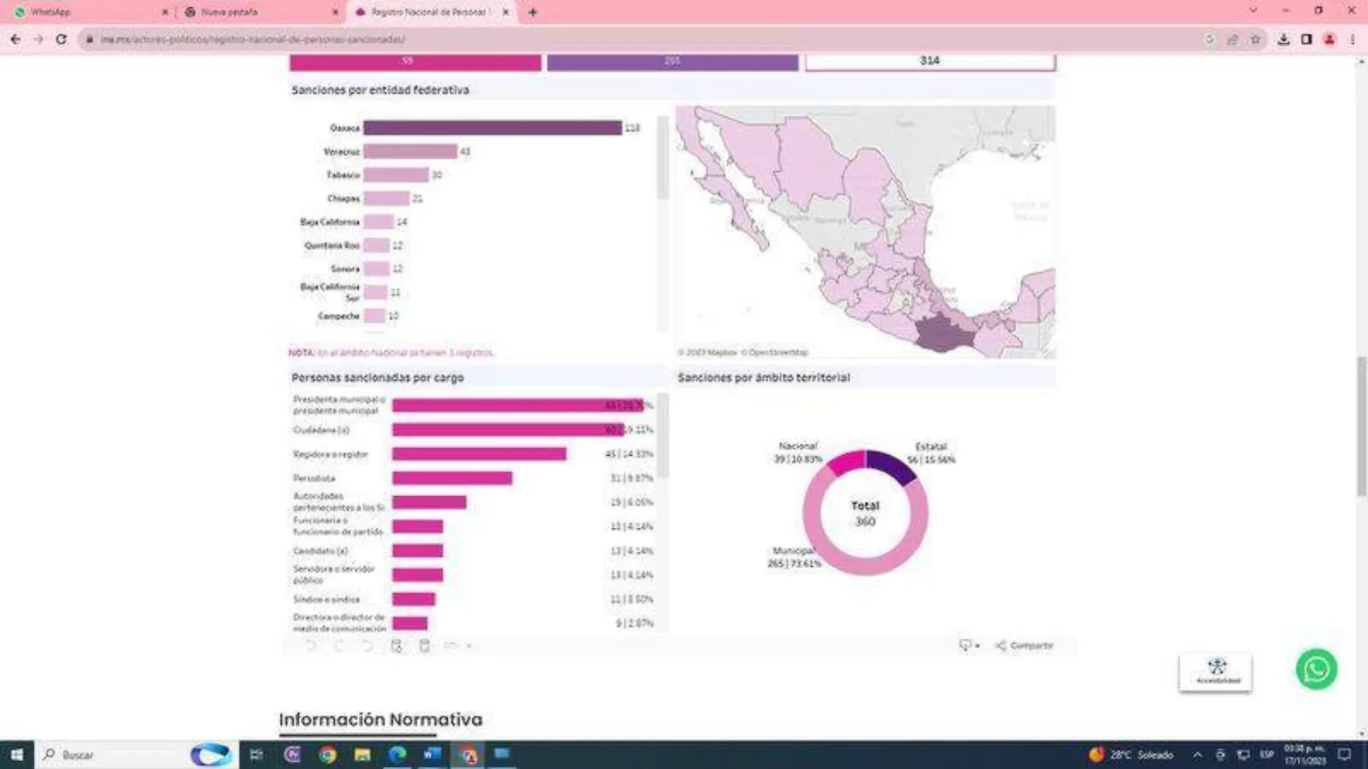Click the Sonora bar in the state chart
Viewport: 1368px width, 769px height.
[377, 269]
